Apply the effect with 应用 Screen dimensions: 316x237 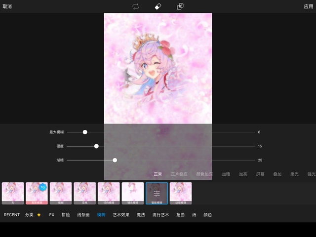[x=308, y=6]
